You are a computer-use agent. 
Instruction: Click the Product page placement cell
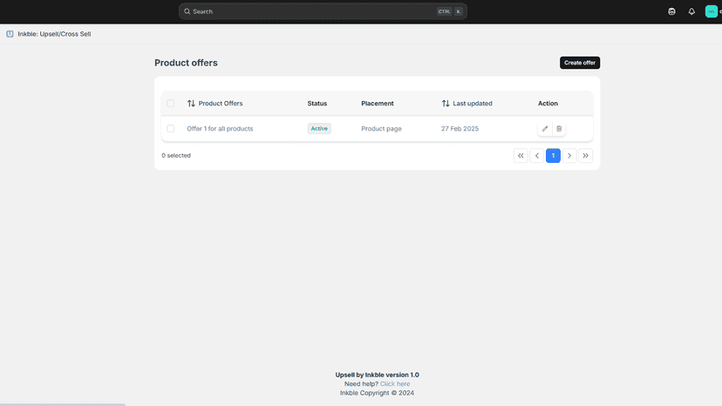coord(381,129)
